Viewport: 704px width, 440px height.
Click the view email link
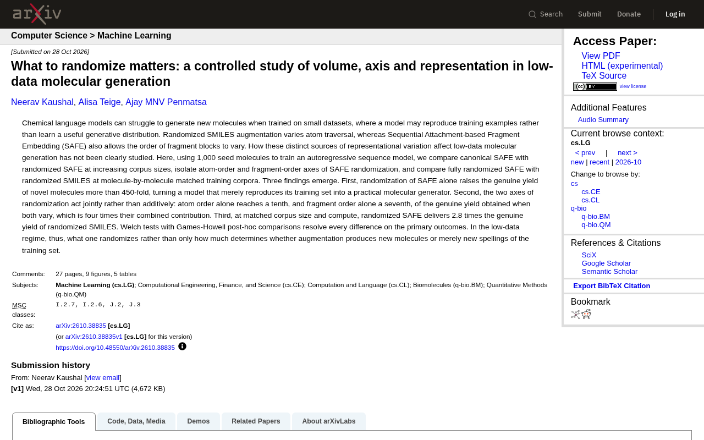click(103, 378)
